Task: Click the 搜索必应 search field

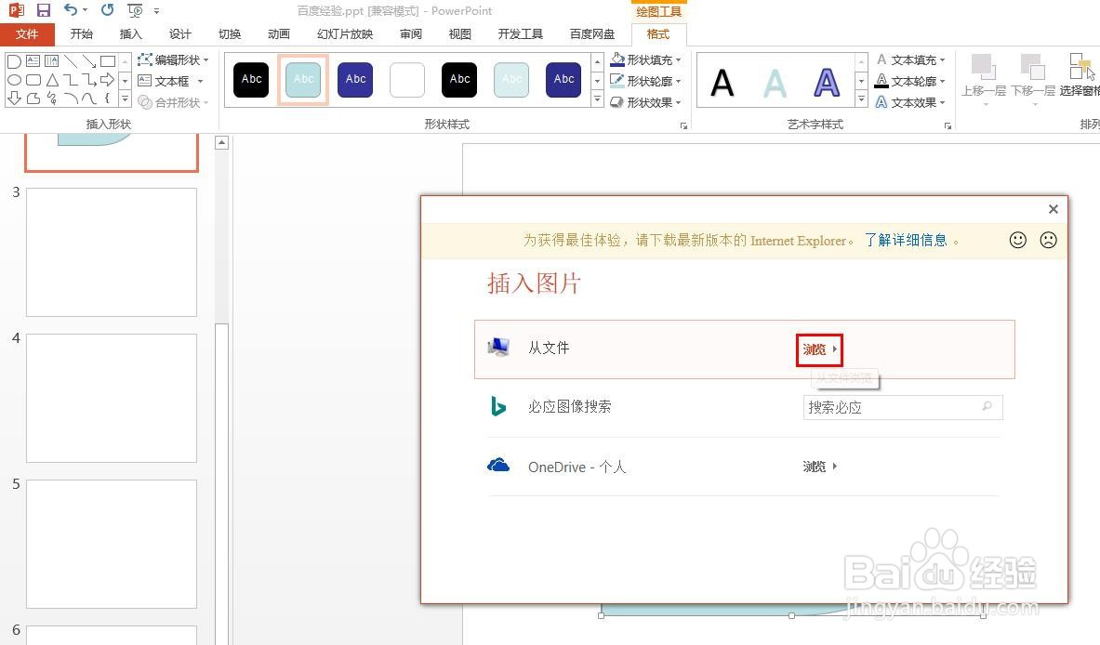Action: pos(902,407)
